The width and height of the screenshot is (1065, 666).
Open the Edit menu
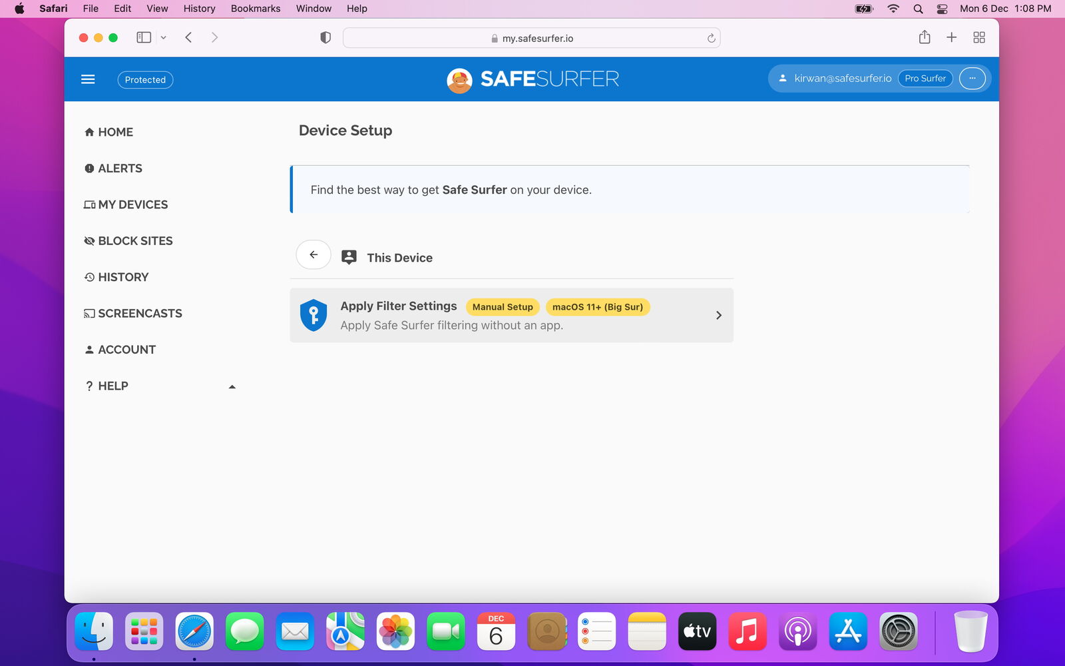click(122, 9)
